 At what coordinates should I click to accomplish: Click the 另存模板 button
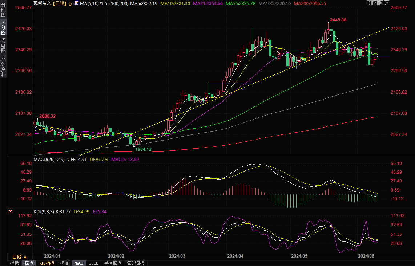tap(112, 263)
